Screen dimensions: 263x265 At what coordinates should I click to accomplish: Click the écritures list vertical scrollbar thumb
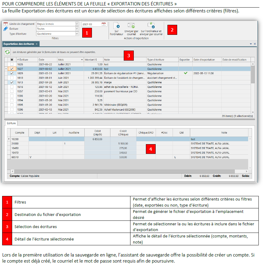[x=253, y=75]
